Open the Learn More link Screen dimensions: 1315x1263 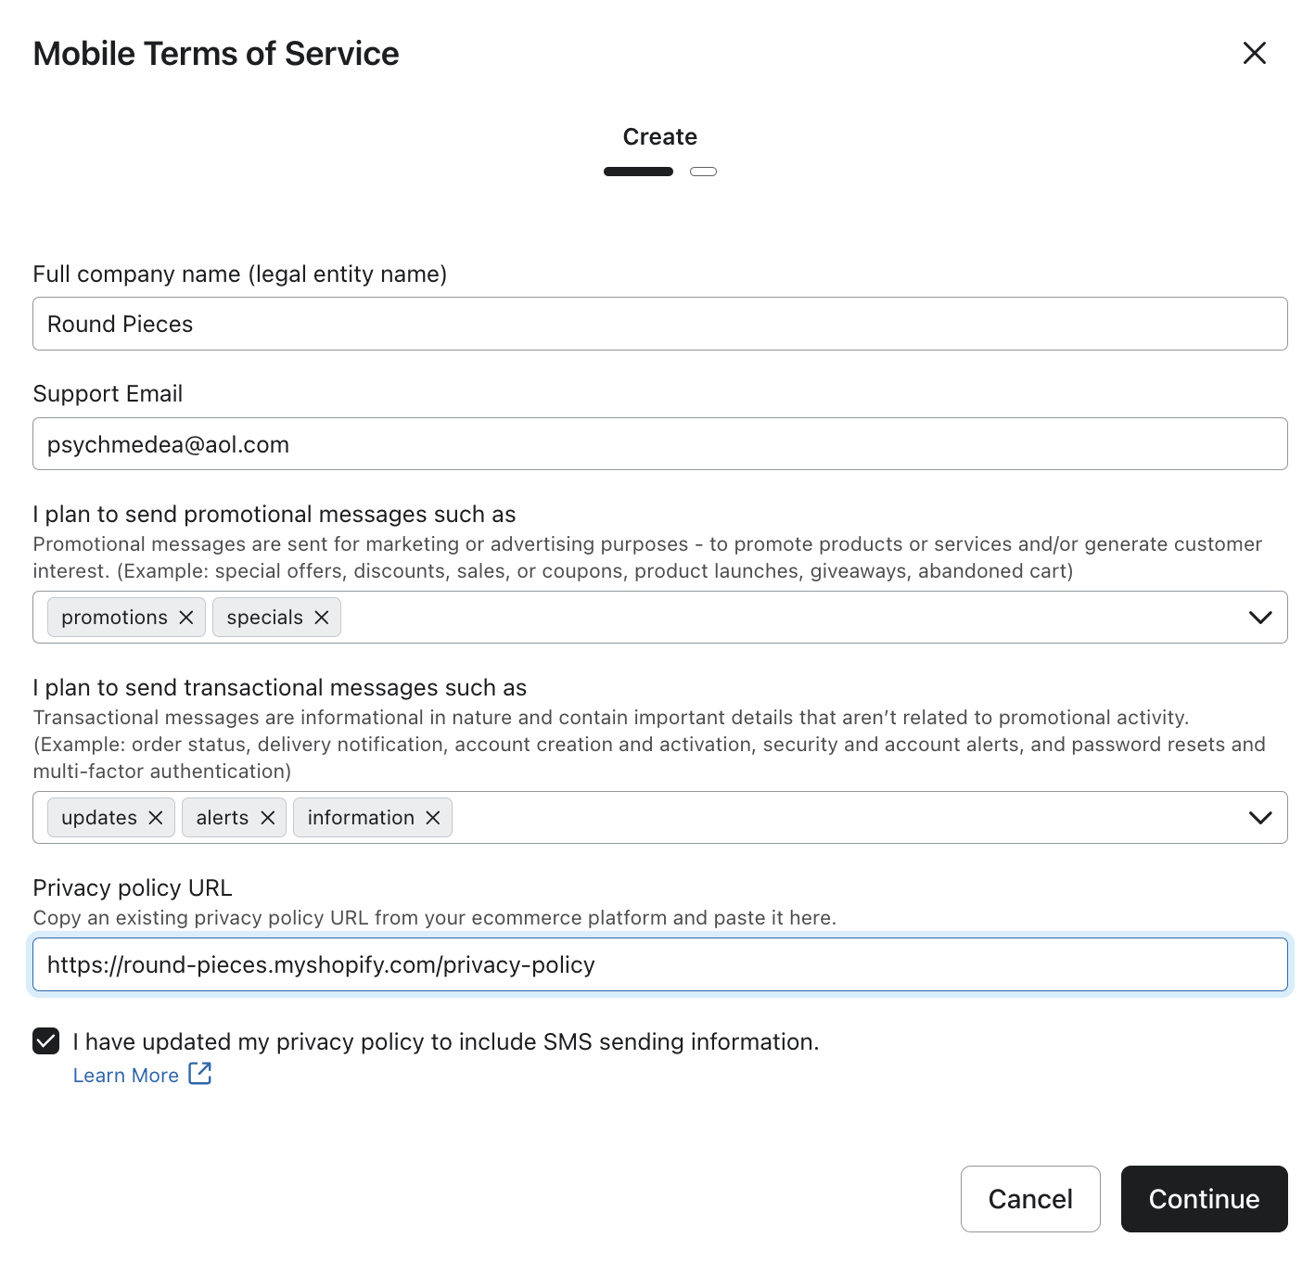click(x=126, y=1074)
